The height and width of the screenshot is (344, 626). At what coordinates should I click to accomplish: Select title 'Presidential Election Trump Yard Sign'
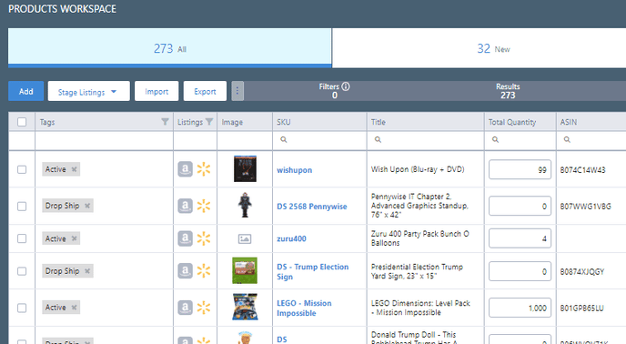(417, 271)
